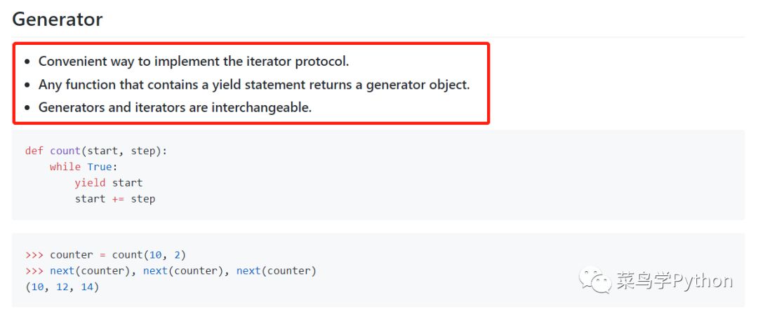Click the last 'next(counter)' call

(276, 270)
